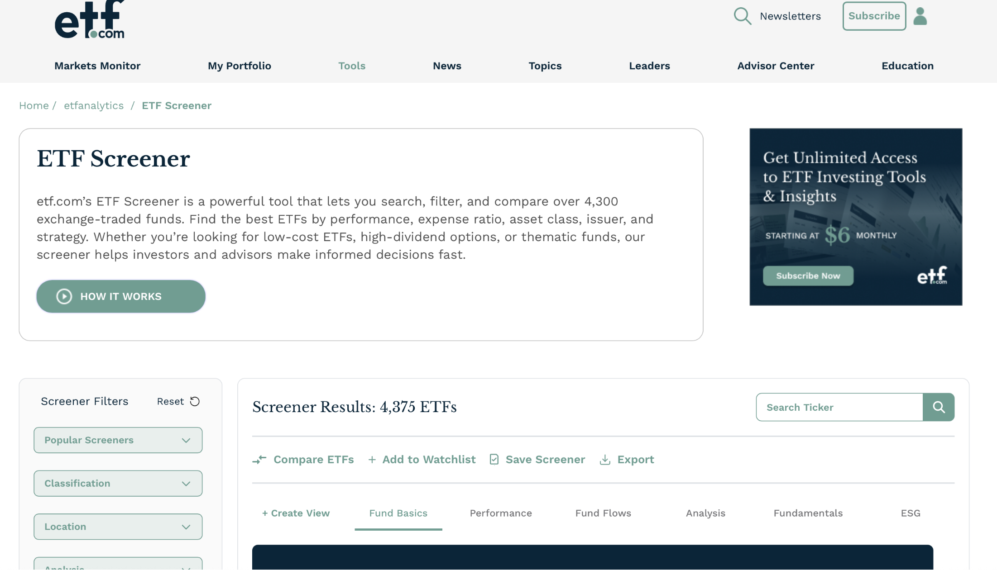The width and height of the screenshot is (997, 570).
Task: Click the HOW IT WORKS button
Action: click(121, 296)
